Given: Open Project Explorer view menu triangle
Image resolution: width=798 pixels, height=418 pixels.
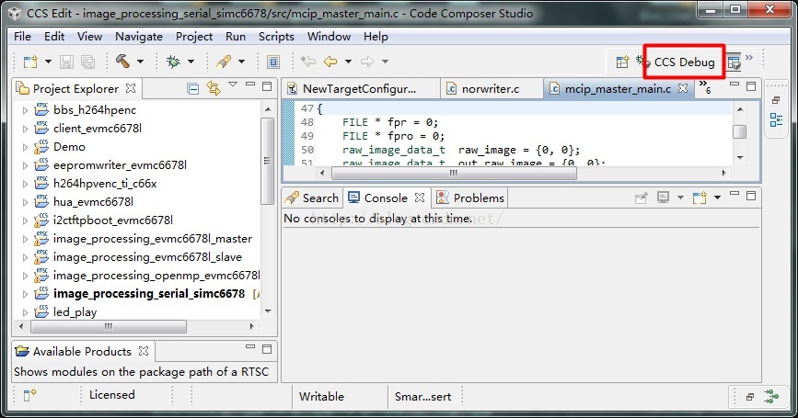Looking at the screenshot, I should click(x=233, y=85).
